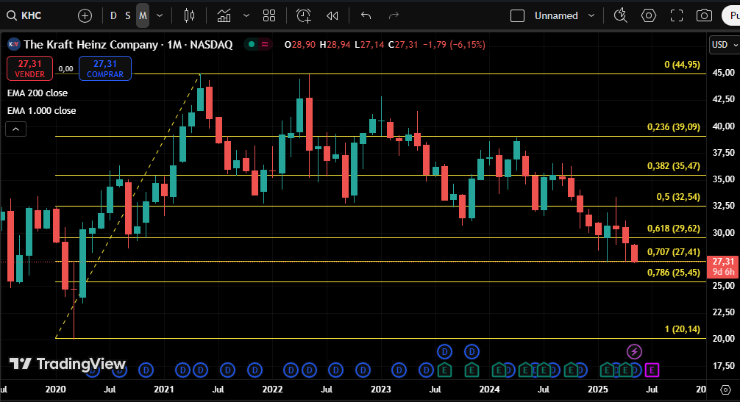This screenshot has height=402, width=740.
Task: Click the 27,31 COMPRAR buy button
Action: click(104, 68)
